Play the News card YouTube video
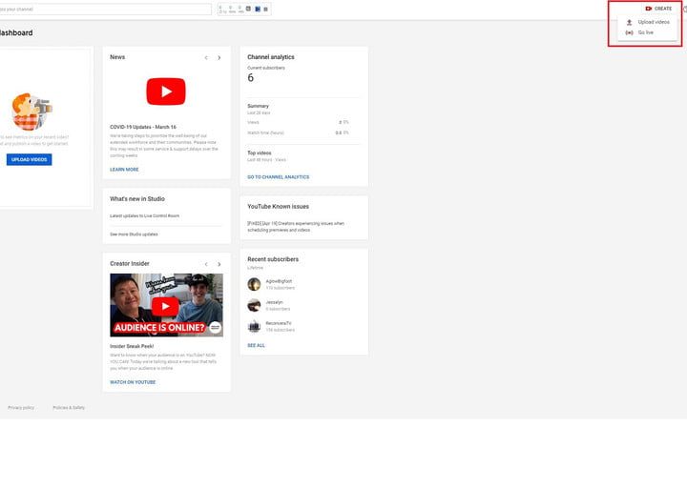This screenshot has height=488, width=687. 166,91
